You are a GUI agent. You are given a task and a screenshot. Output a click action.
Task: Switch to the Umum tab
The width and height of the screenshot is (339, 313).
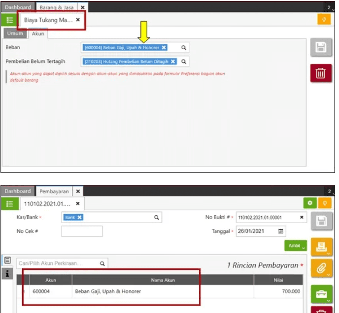click(x=15, y=33)
